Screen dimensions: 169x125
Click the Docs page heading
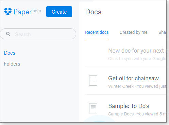(93, 12)
